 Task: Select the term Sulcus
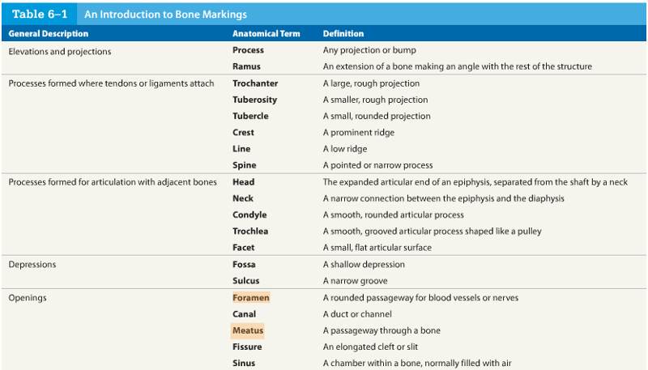[x=246, y=281]
